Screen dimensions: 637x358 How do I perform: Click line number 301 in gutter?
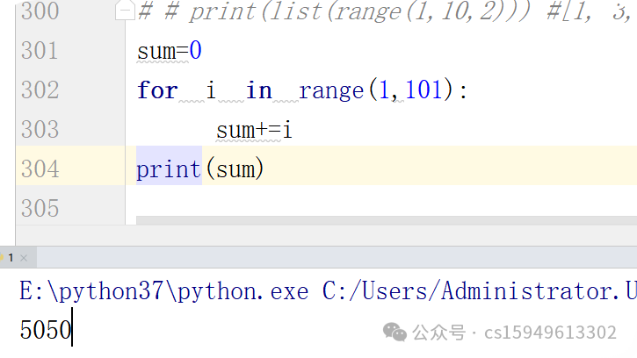(x=40, y=51)
